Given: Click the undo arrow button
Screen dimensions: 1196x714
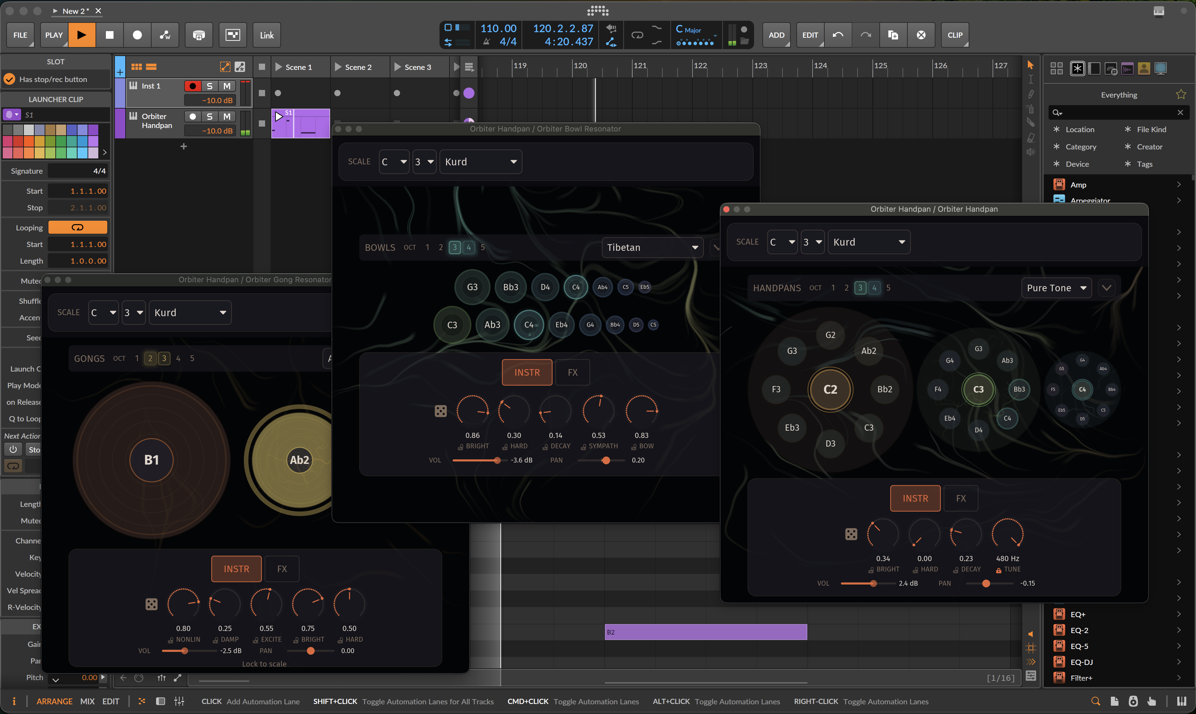Looking at the screenshot, I should [838, 35].
